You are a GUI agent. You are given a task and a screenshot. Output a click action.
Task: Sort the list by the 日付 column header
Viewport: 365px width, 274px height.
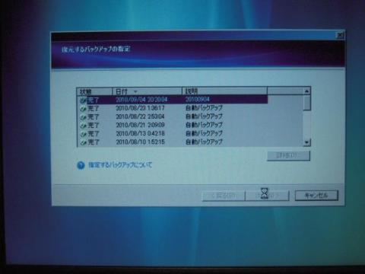[x=148, y=91]
